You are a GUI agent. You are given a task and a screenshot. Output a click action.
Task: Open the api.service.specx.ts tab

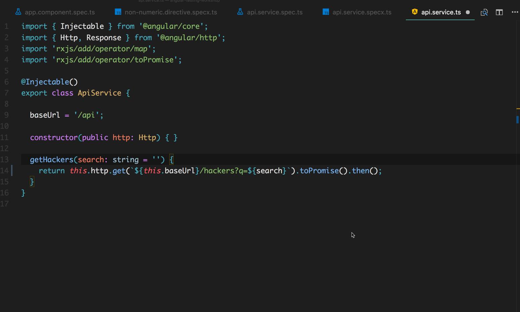click(362, 12)
